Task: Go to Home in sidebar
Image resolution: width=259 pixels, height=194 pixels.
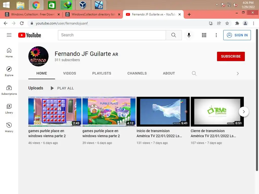Action: (x=9, y=53)
